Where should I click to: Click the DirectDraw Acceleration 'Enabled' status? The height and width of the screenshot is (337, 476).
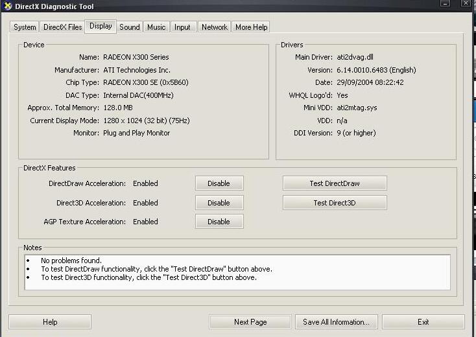pos(145,183)
